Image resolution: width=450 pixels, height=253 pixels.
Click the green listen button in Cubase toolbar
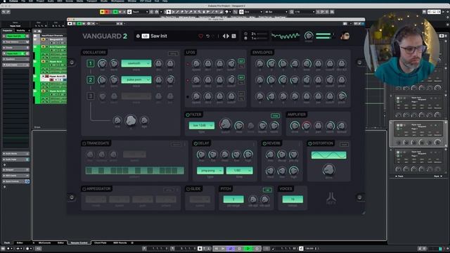[115, 12]
